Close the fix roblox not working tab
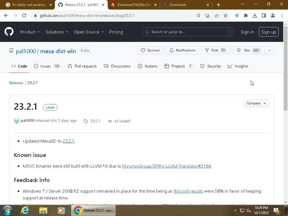 [51, 5]
